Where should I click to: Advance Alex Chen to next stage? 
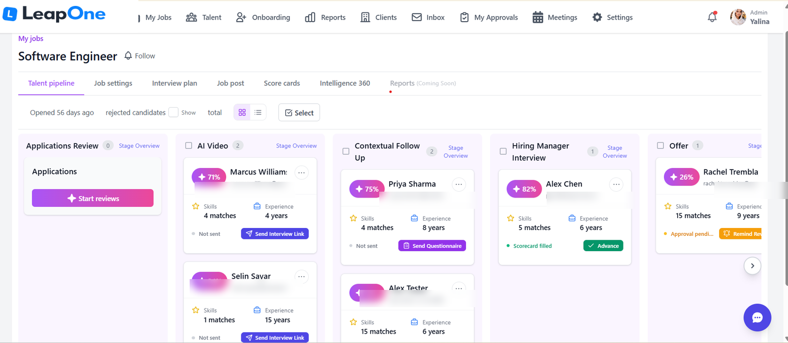[603, 246]
